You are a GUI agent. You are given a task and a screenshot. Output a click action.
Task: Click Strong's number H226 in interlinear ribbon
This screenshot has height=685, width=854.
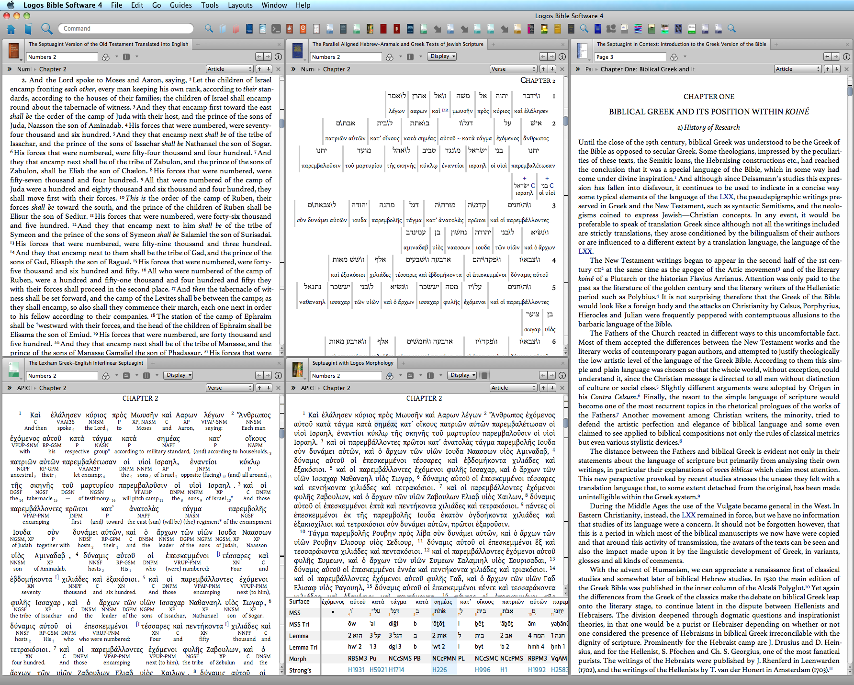439,670
